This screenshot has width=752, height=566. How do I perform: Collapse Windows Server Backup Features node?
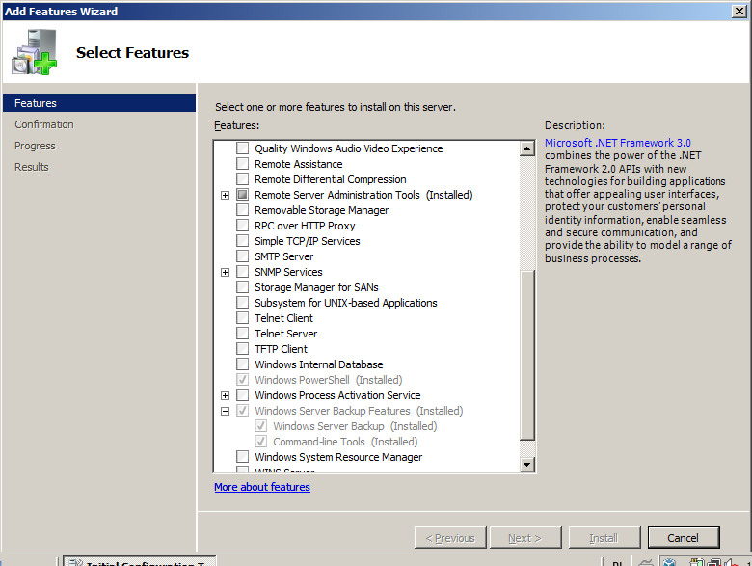[225, 411]
